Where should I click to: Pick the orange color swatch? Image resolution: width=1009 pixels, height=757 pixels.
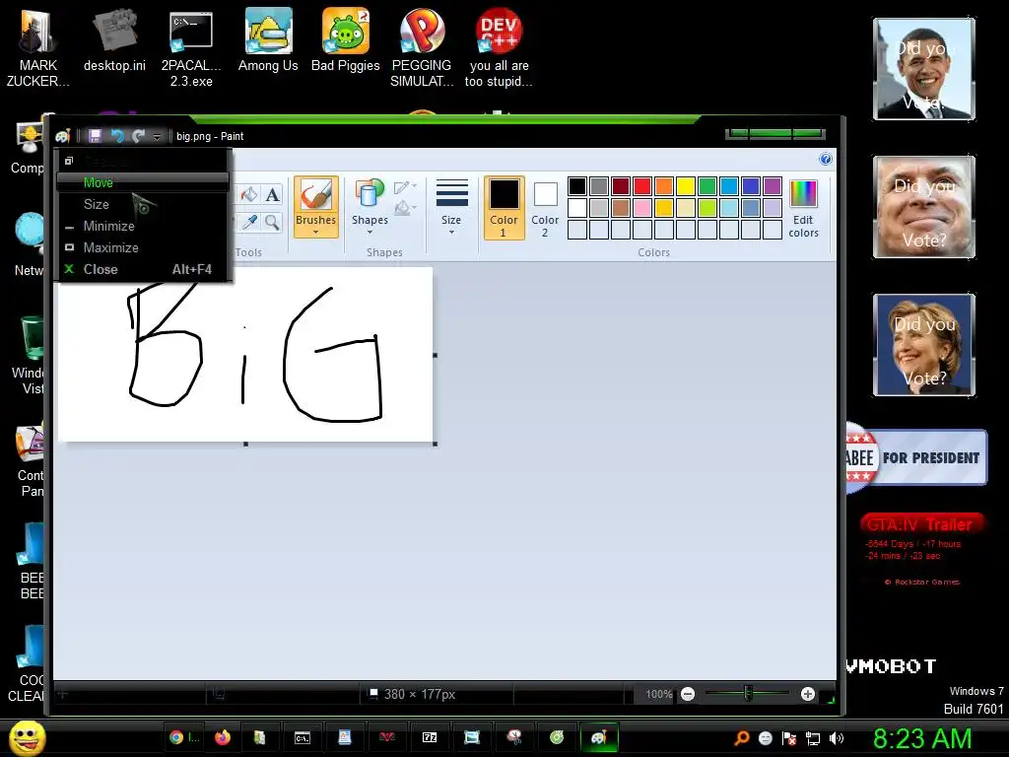[664, 186]
